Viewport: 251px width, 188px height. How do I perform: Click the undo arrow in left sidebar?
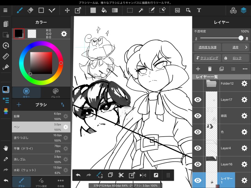click(x=6, y=181)
